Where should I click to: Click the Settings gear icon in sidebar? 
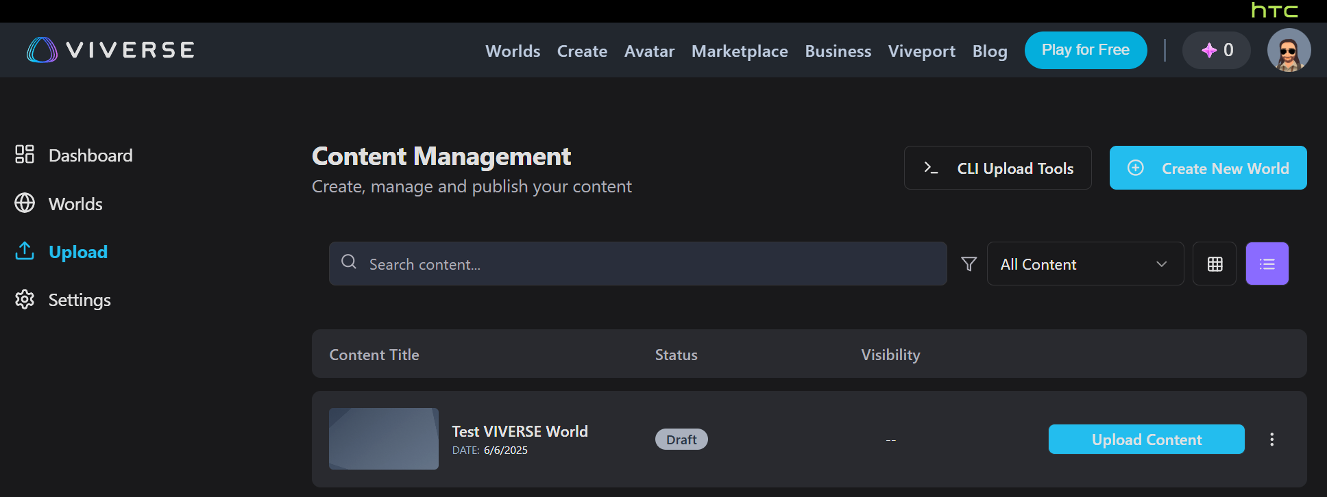coord(25,300)
